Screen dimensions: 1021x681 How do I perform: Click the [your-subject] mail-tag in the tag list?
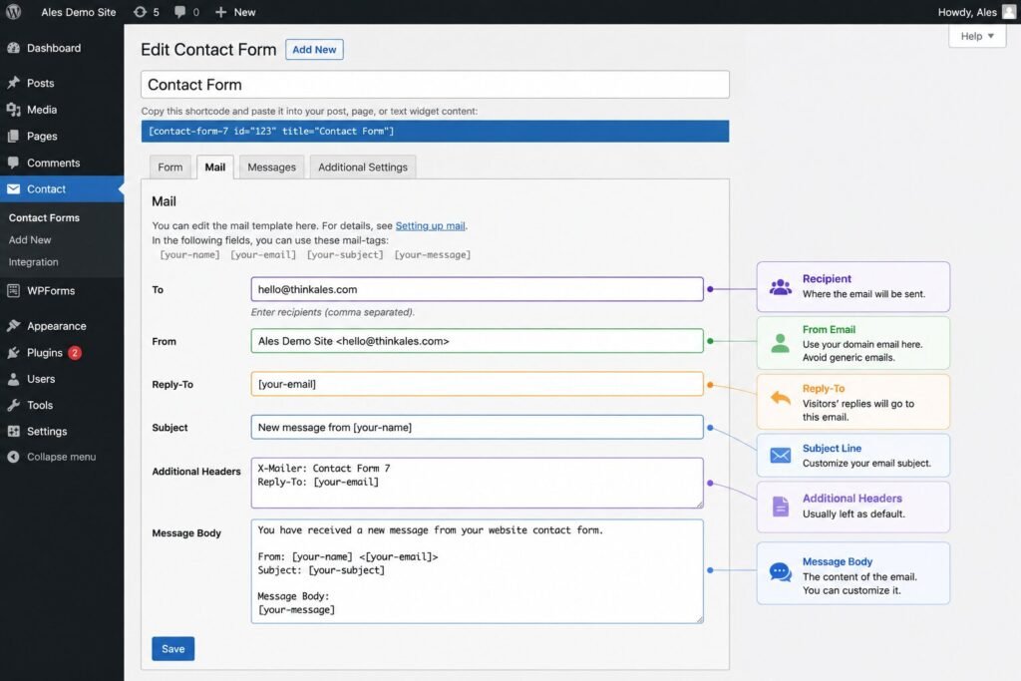tap(345, 254)
